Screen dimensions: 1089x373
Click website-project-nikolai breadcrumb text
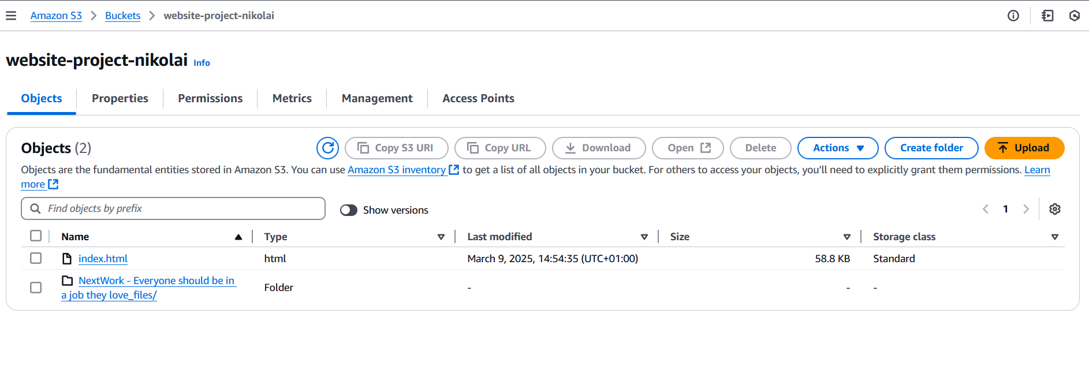(x=219, y=16)
